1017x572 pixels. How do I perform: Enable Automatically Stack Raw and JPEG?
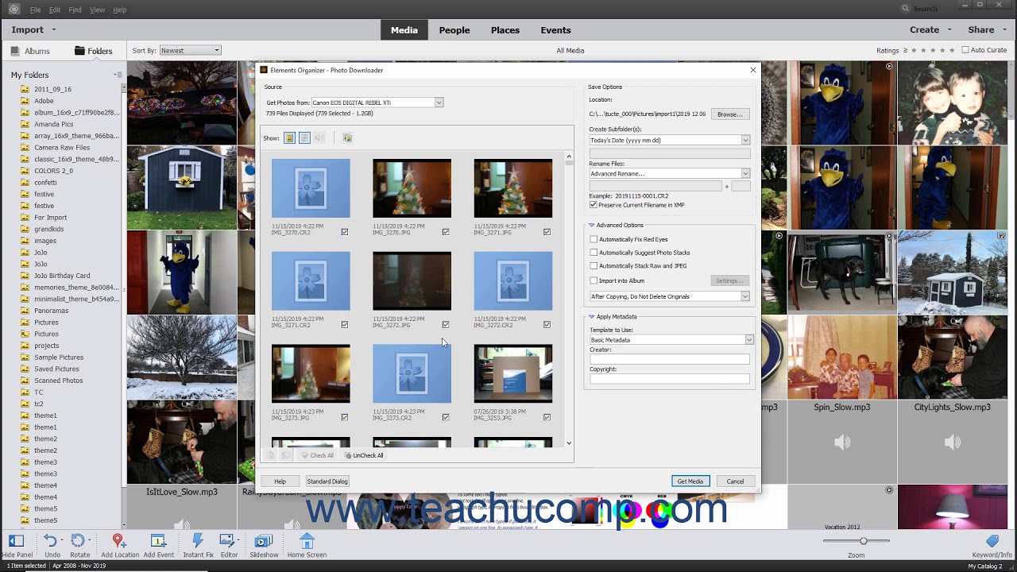tap(594, 266)
